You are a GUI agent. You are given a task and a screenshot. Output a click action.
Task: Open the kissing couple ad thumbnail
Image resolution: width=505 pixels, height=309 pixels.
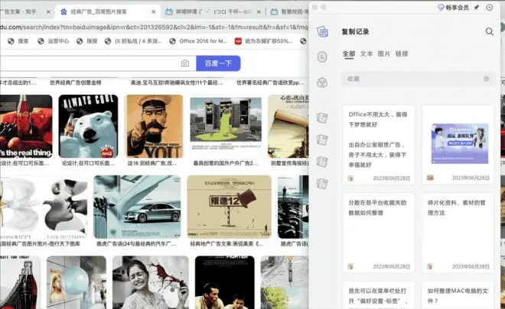pos(44,207)
